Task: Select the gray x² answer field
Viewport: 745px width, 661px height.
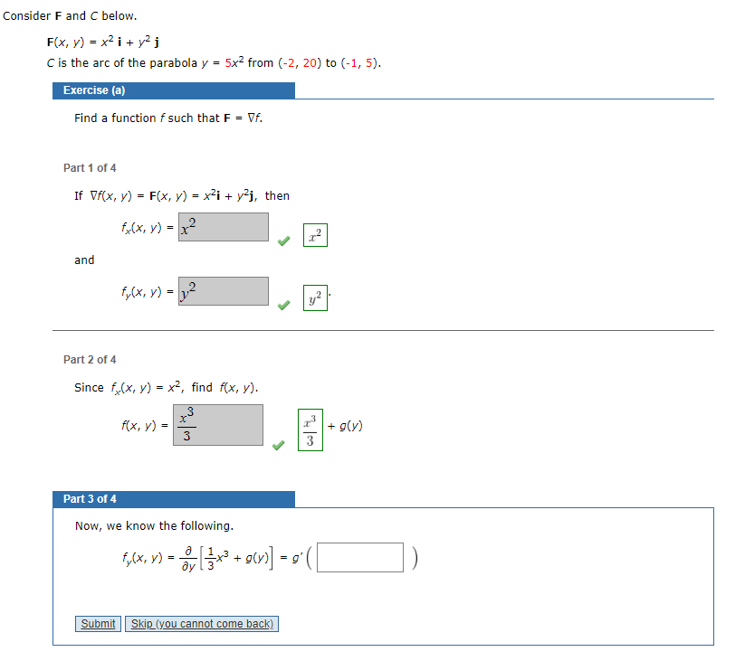Action: tap(223, 226)
